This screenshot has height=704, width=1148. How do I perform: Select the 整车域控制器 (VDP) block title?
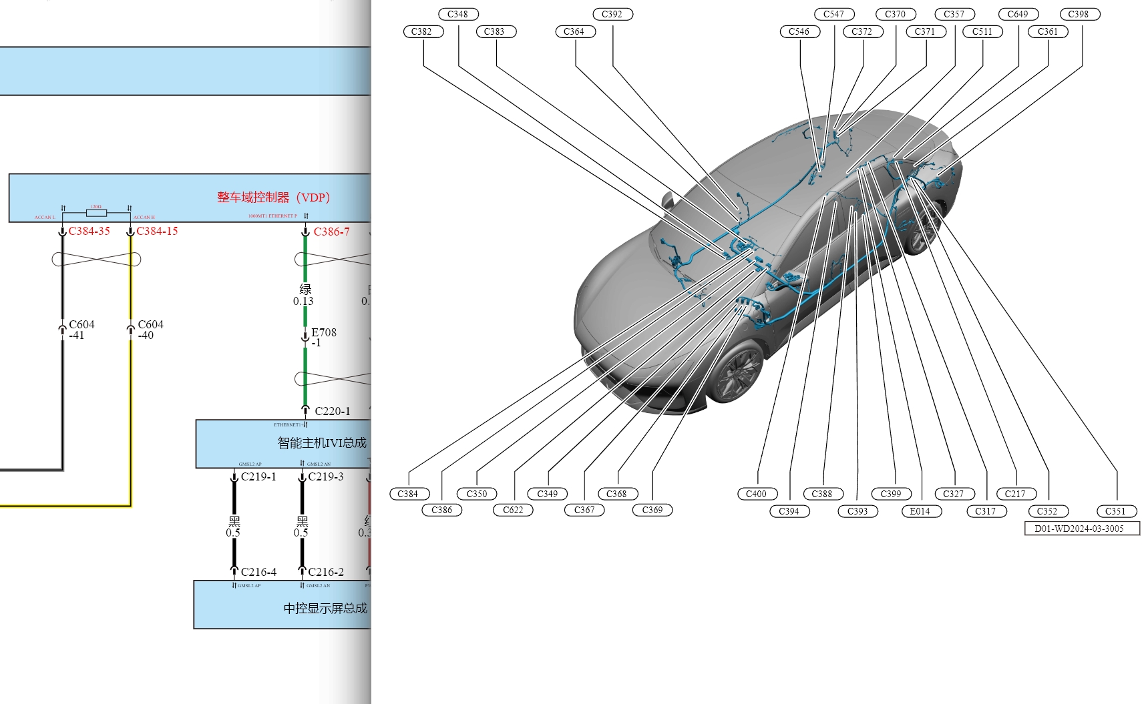pyautogui.click(x=274, y=198)
